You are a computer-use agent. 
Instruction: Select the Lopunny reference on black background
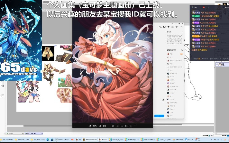tap(48, 53)
